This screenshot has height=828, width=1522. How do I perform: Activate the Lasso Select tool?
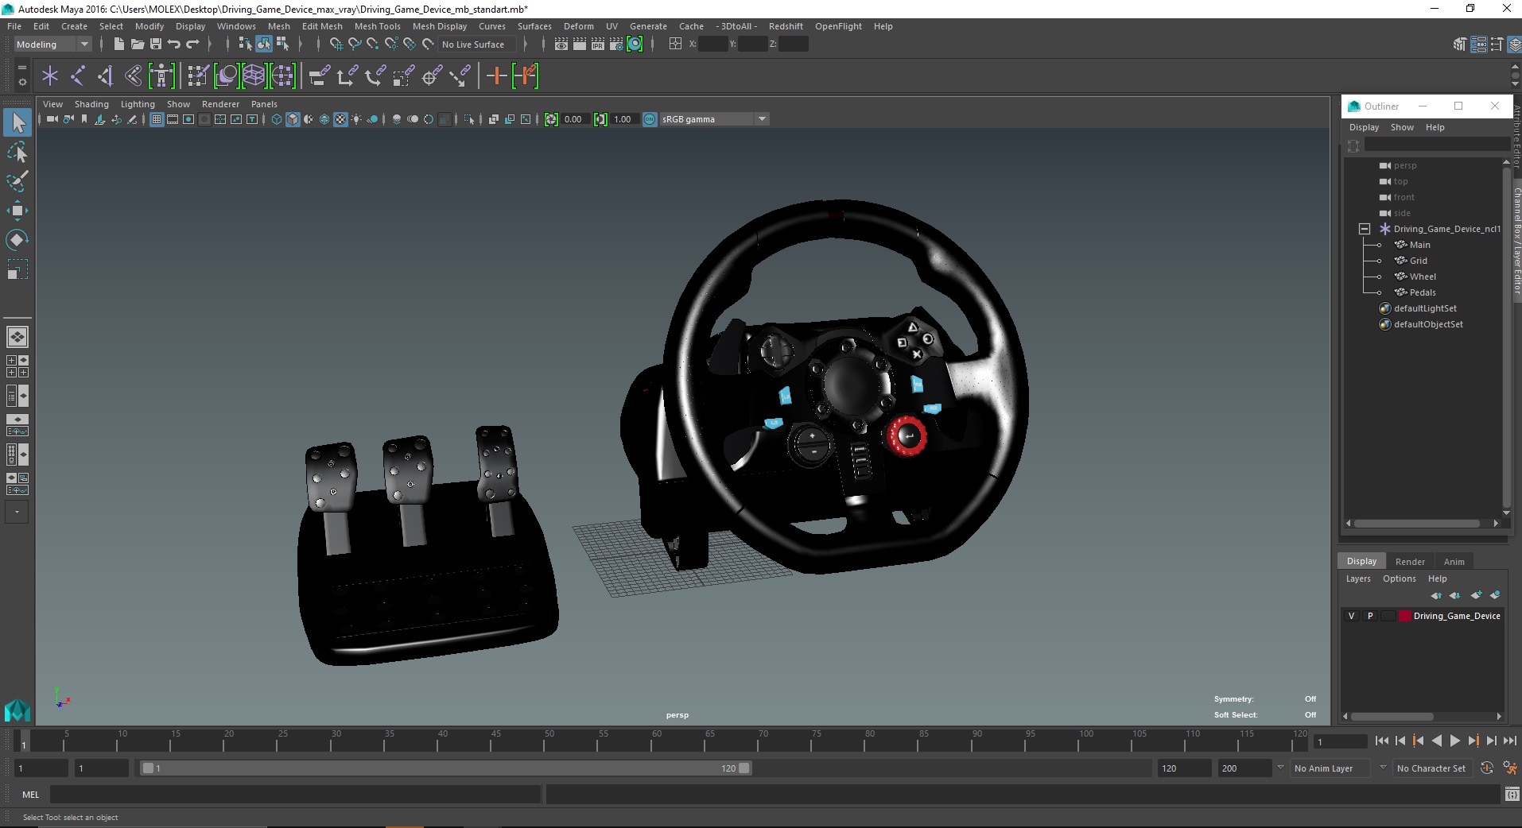coord(17,152)
